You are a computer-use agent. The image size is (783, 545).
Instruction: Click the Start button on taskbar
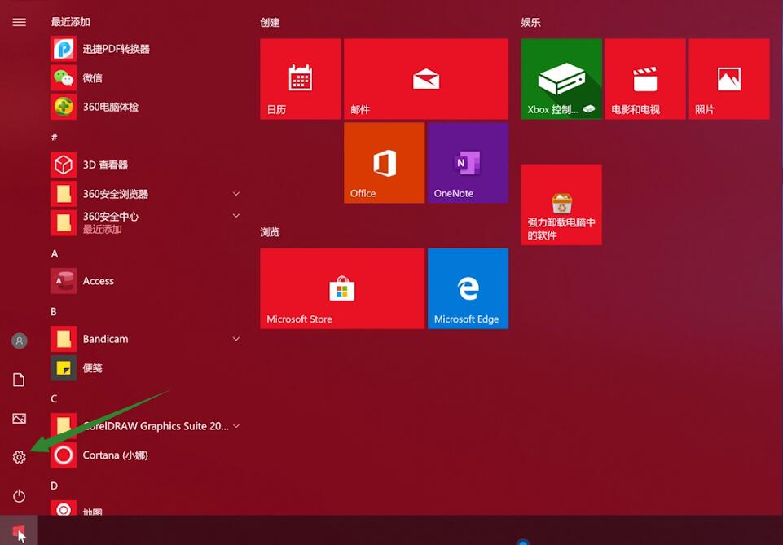coord(19,530)
